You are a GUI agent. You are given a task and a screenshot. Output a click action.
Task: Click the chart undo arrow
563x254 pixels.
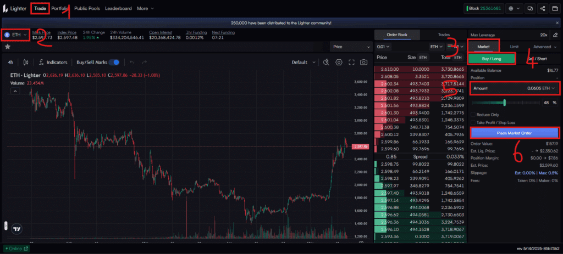coord(132,63)
